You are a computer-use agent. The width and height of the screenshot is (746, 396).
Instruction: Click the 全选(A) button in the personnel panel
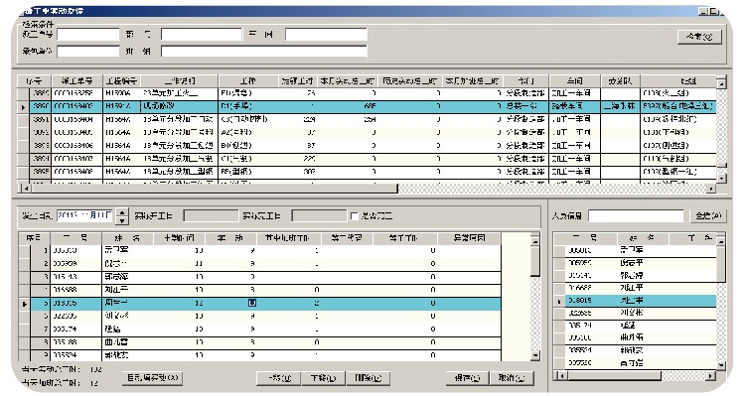pos(708,215)
